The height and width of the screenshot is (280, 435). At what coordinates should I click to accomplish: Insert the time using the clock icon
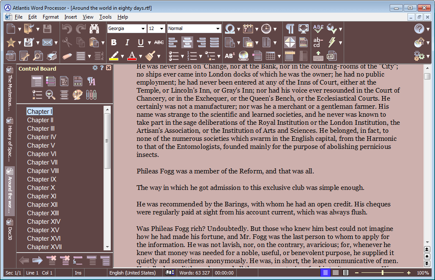click(266, 29)
